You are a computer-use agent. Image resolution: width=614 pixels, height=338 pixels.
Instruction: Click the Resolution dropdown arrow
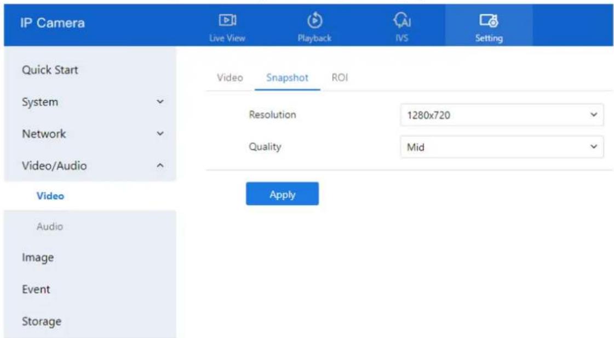click(594, 115)
